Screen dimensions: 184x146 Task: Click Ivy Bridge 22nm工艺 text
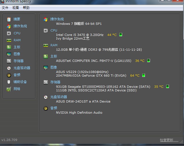[73, 38]
